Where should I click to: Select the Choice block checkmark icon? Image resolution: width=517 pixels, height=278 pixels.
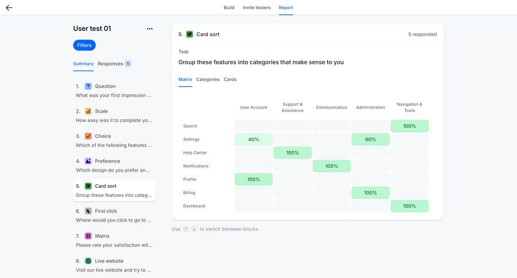pos(88,136)
